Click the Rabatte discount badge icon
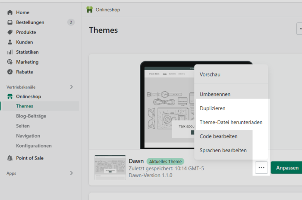The width and height of the screenshot is (302, 200). (10, 72)
